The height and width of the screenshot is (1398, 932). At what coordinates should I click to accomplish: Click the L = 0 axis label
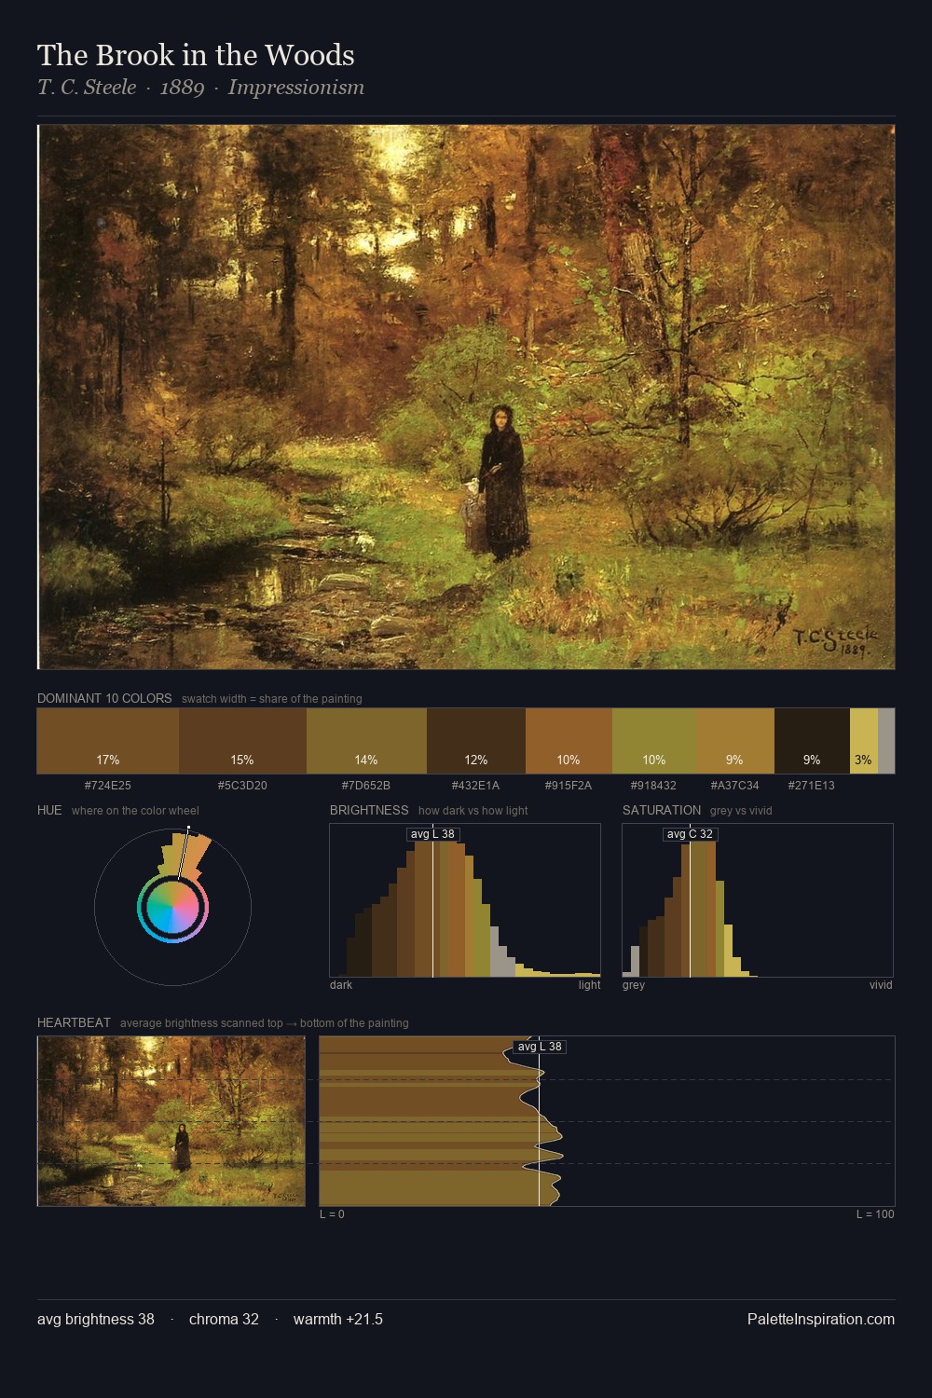click(332, 1214)
